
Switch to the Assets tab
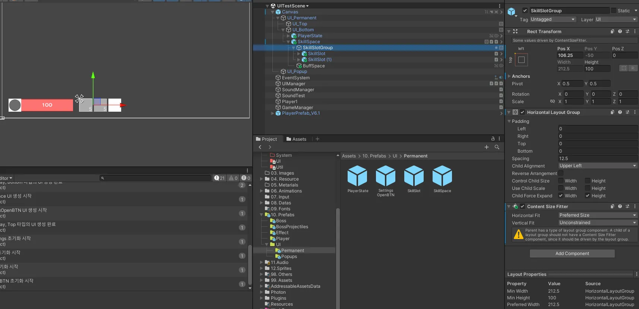296,139
